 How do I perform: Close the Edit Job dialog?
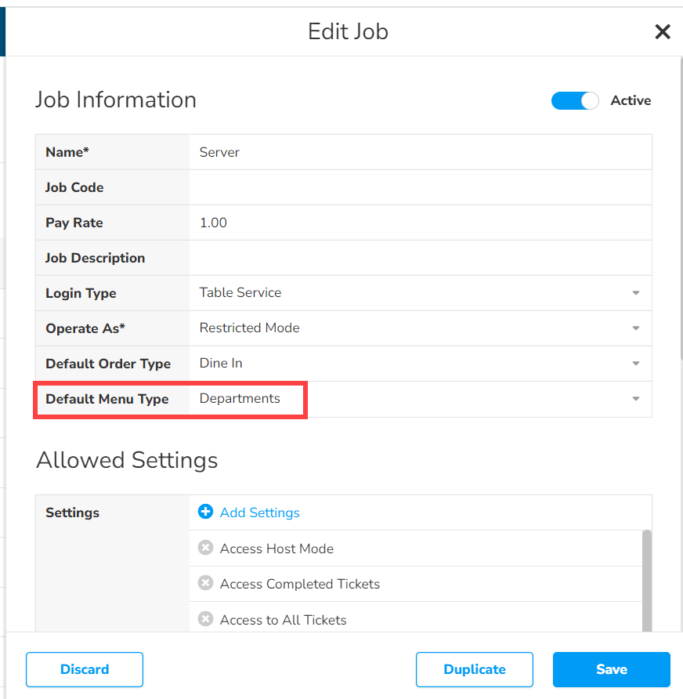click(x=663, y=32)
